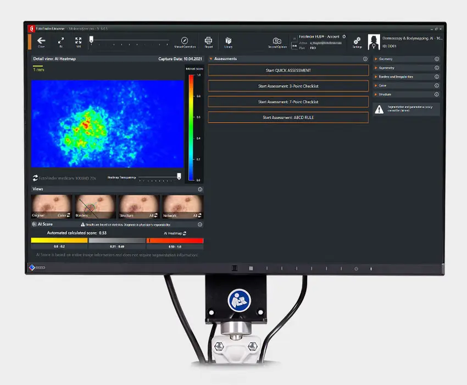Click the Heatmap Transparency slider handle

tap(179, 177)
